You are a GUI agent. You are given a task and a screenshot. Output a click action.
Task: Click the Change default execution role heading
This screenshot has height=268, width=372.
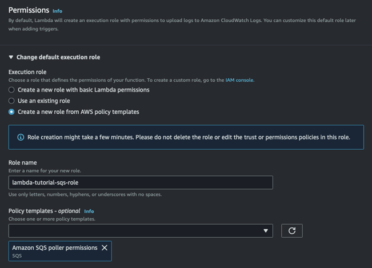(x=58, y=57)
